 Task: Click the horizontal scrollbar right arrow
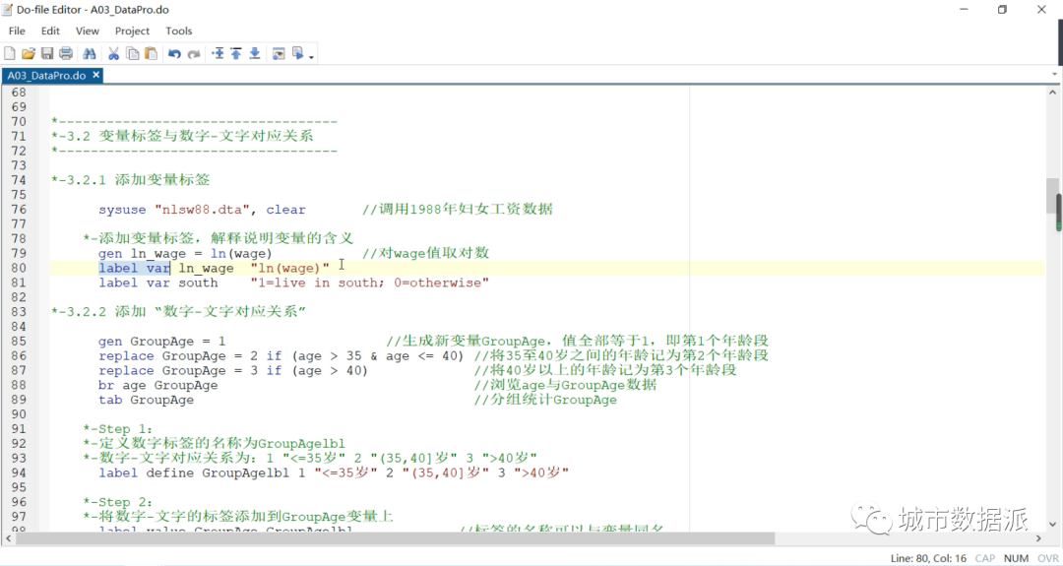(x=1038, y=538)
